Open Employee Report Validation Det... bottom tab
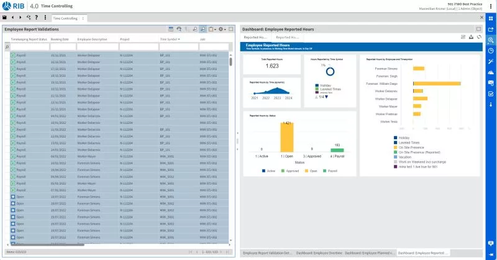This screenshot has width=497, height=260. [268, 253]
